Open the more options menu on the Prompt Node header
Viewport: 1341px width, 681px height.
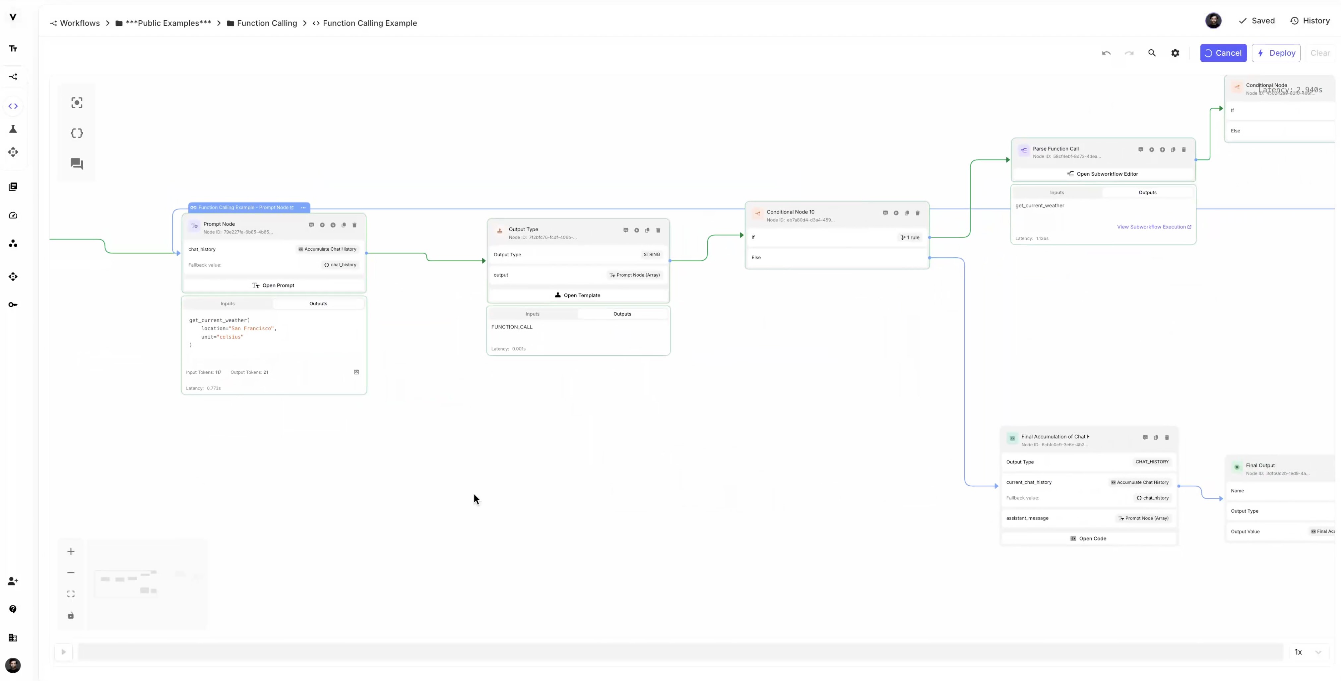click(303, 207)
